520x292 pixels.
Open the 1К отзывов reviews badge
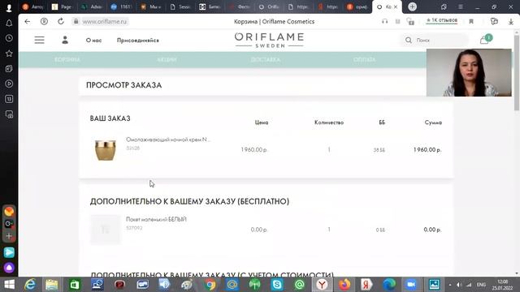point(442,20)
